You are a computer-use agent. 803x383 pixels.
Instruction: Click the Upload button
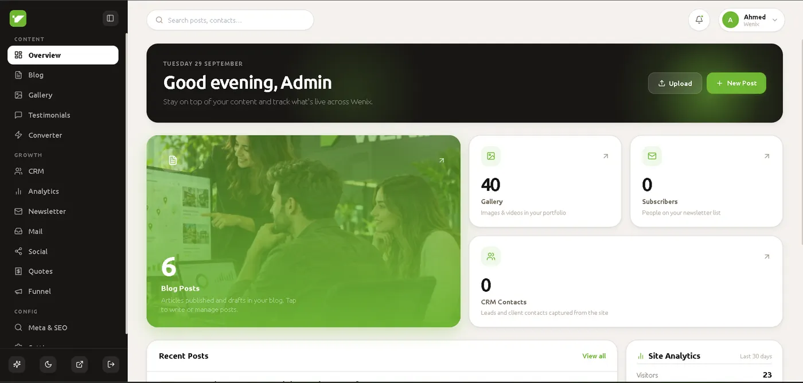pyautogui.click(x=675, y=83)
